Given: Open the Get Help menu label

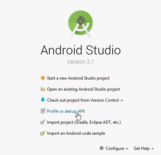Looking at the screenshot, I should tap(142, 148).
